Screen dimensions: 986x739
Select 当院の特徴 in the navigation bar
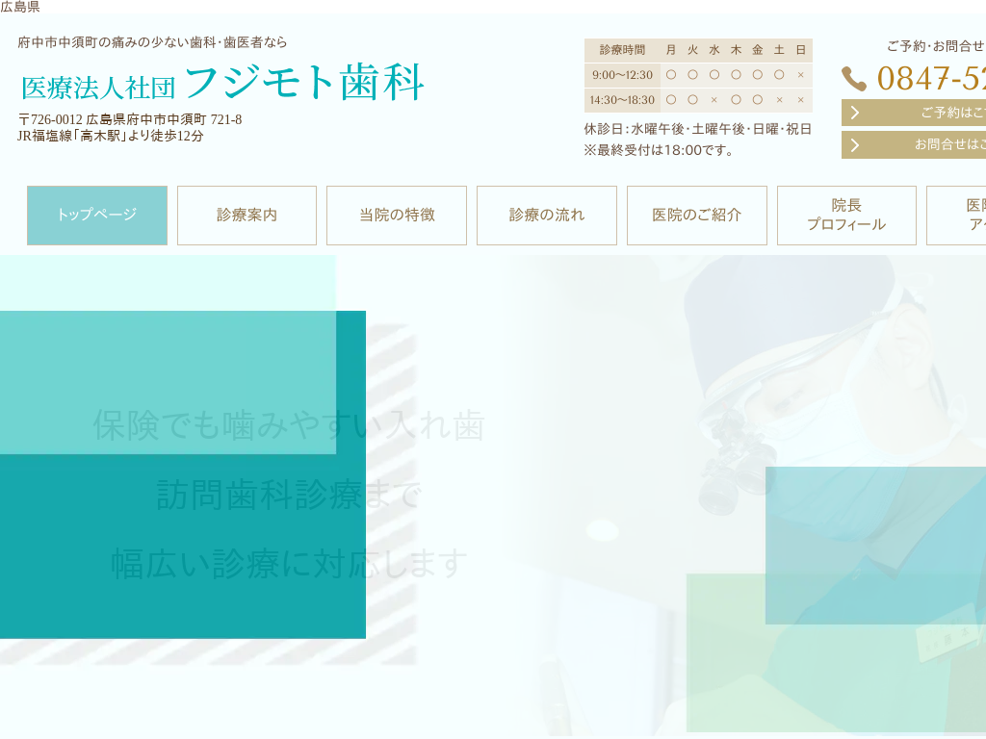tap(397, 216)
